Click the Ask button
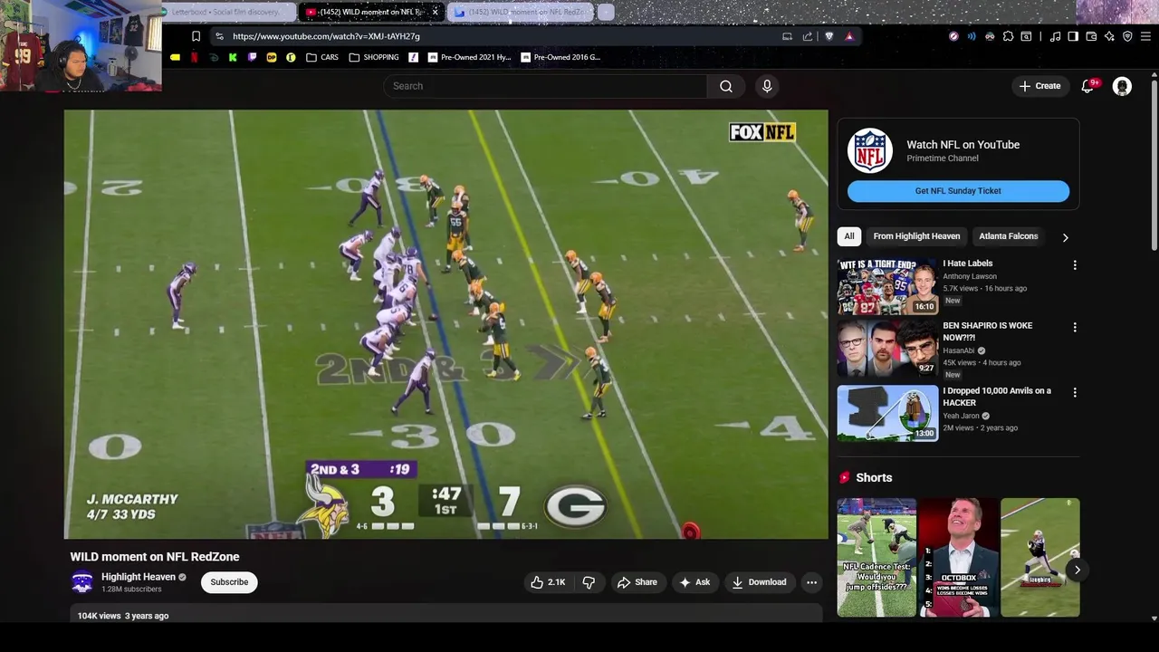 point(694,582)
